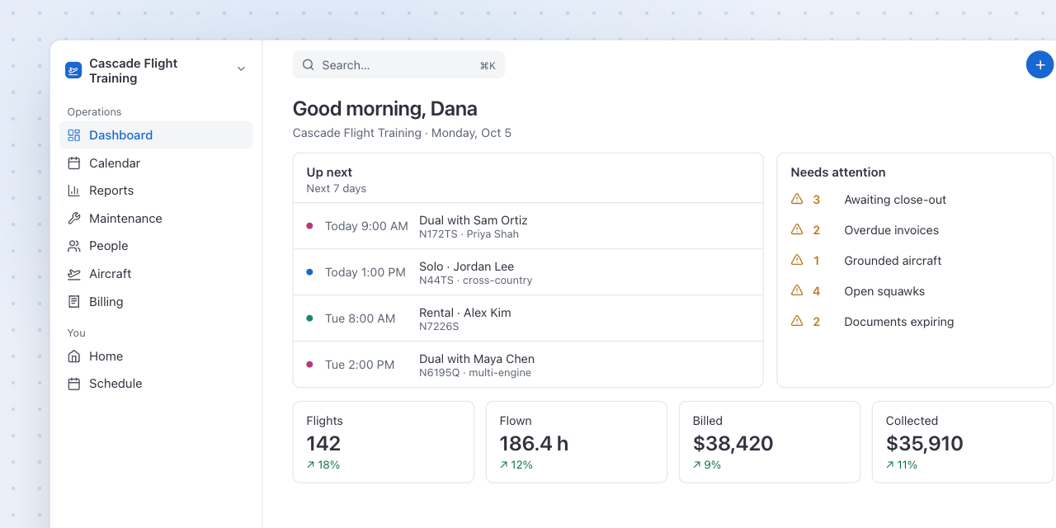Click 'Tue 2:00 PM' time text
Viewport: 1056px width, 528px height.
click(360, 365)
